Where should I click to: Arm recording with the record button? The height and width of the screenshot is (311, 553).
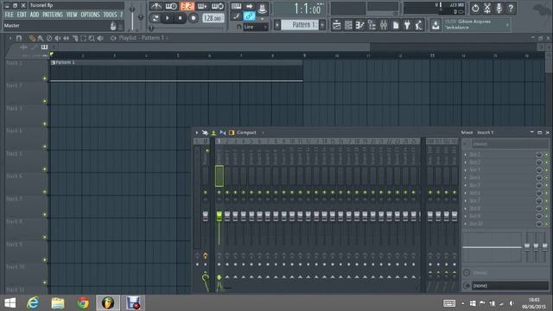193,17
